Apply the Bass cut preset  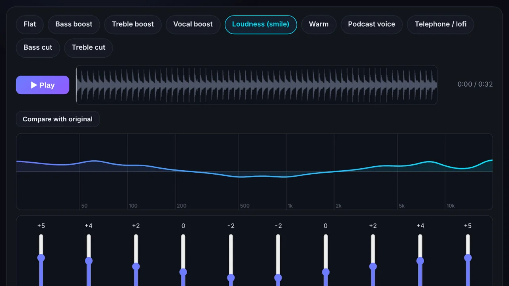click(x=38, y=47)
